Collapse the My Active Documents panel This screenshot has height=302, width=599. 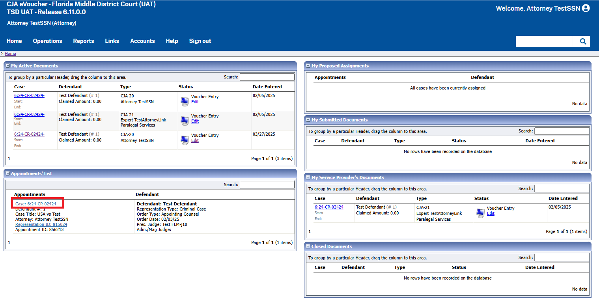tap(7, 66)
